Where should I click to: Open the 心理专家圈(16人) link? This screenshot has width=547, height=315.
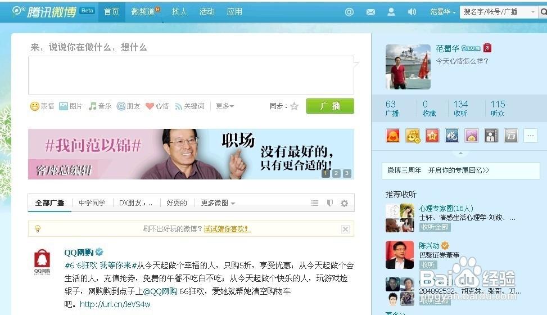pyautogui.click(x=446, y=209)
